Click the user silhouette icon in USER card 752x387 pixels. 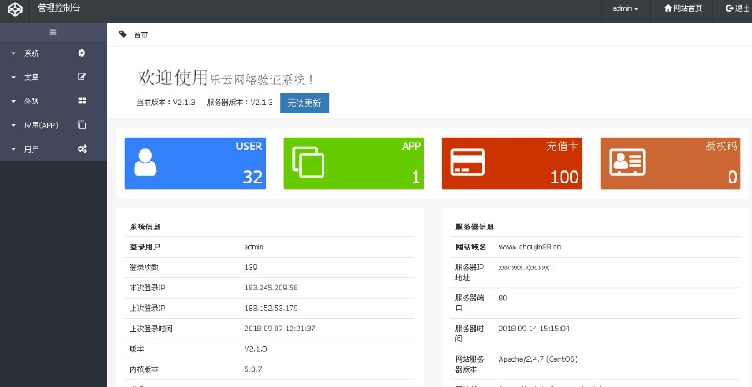click(x=145, y=162)
